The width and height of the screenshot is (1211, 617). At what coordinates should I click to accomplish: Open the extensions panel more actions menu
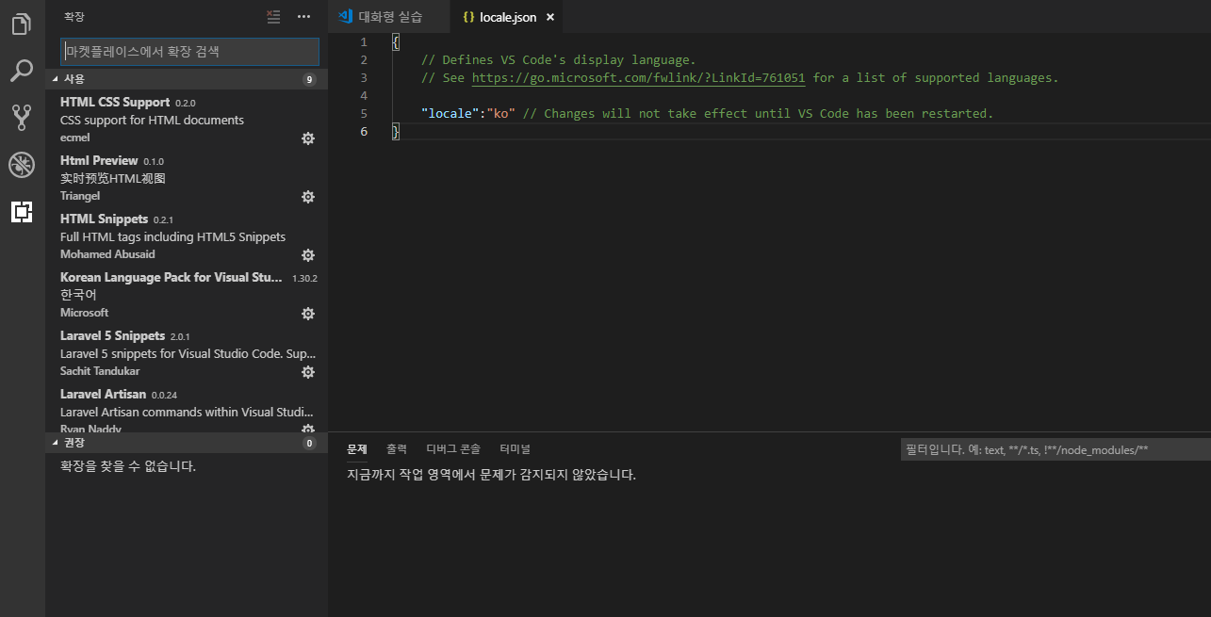click(x=303, y=16)
